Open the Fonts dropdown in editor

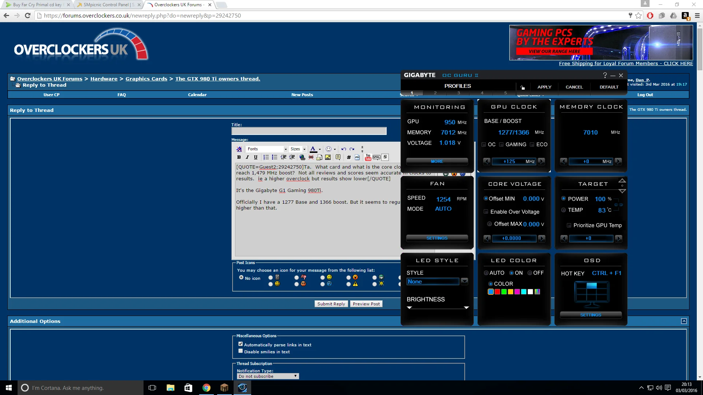click(x=267, y=149)
